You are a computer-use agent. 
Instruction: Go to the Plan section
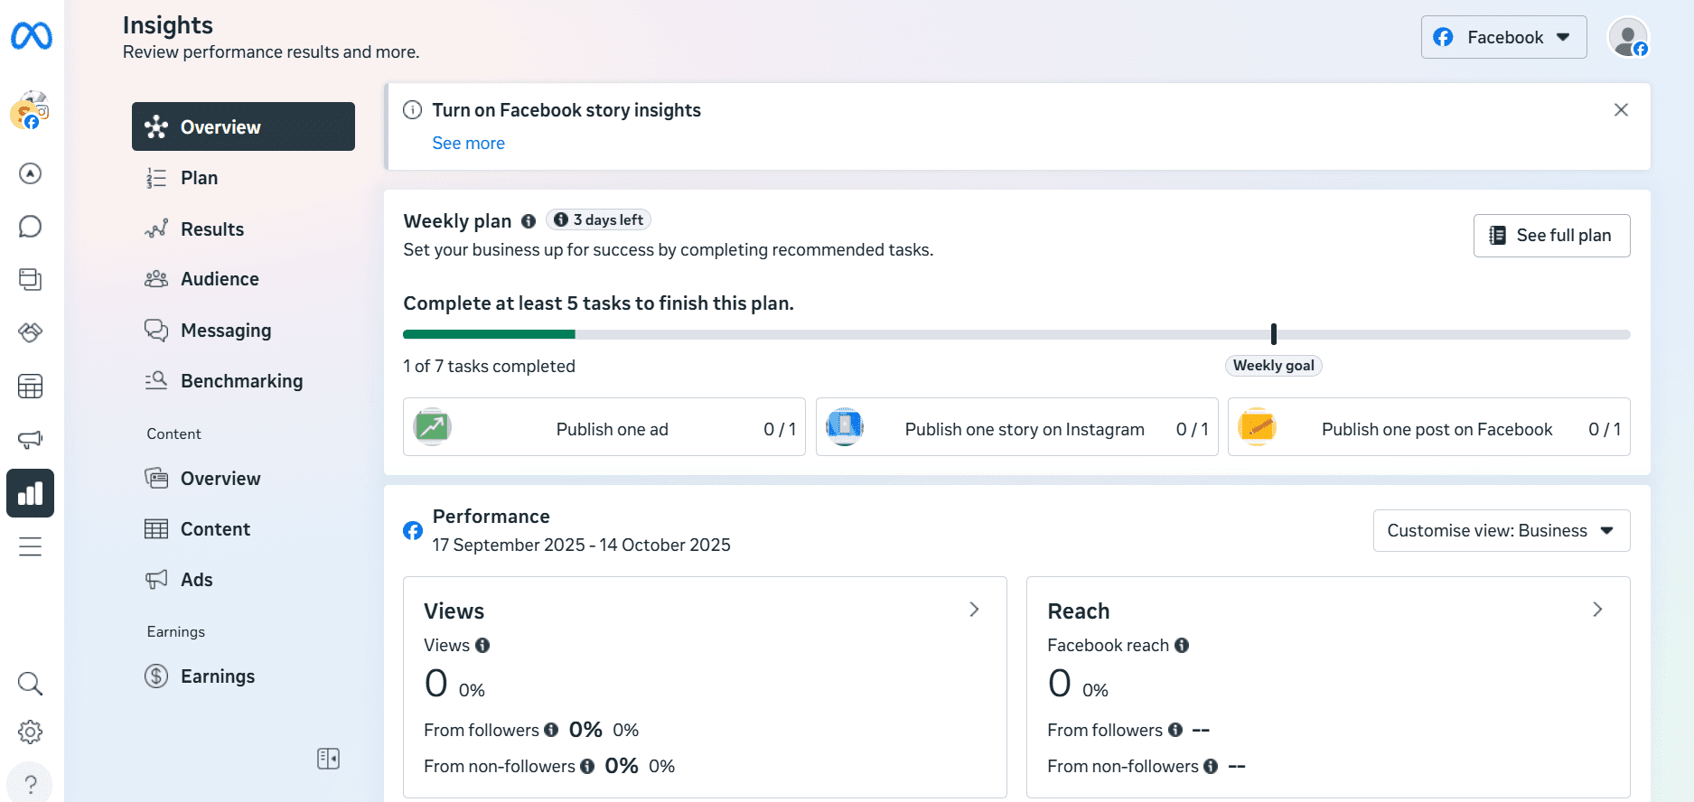tap(243, 178)
